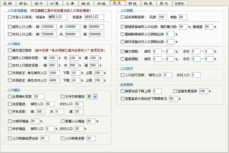Screen dimensions: 229x153
Task: Enable 人口转换系数 checkbox
Action: pyautogui.click(x=63, y=138)
